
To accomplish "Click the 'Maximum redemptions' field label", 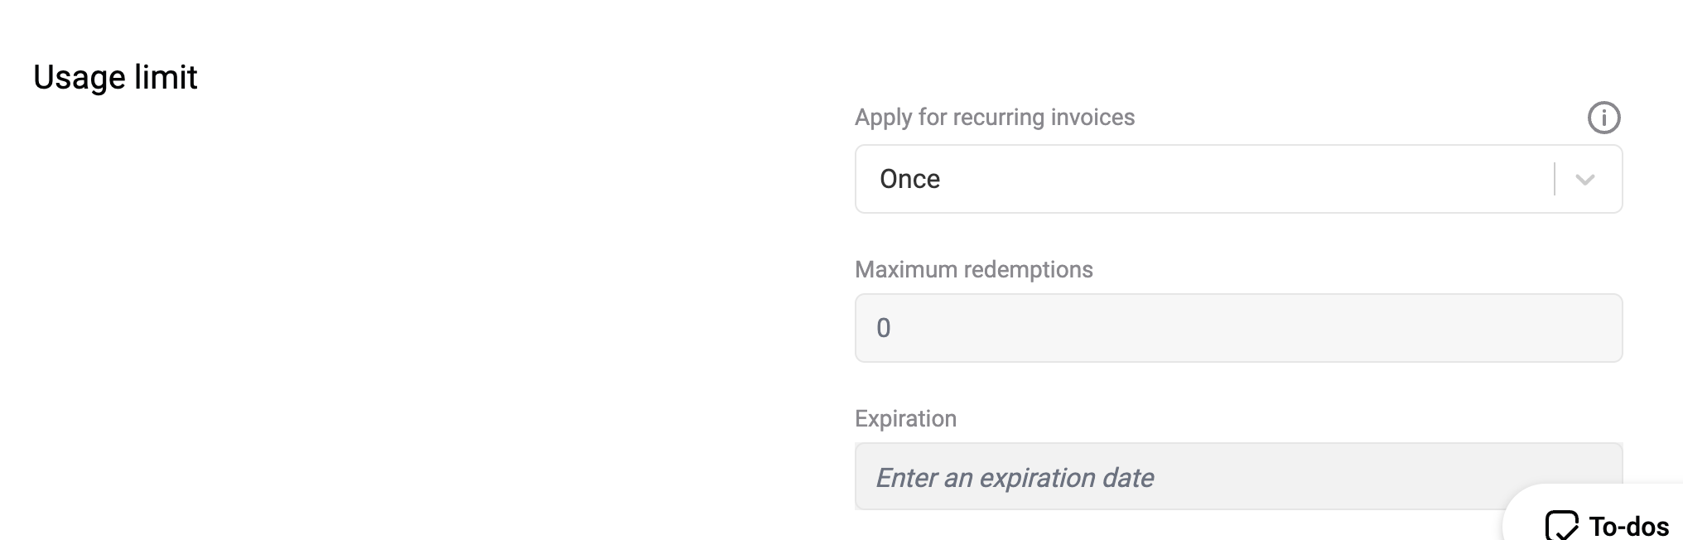I will coord(974,270).
